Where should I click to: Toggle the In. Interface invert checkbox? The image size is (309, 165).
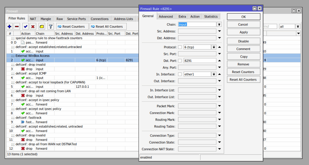click(x=180, y=74)
